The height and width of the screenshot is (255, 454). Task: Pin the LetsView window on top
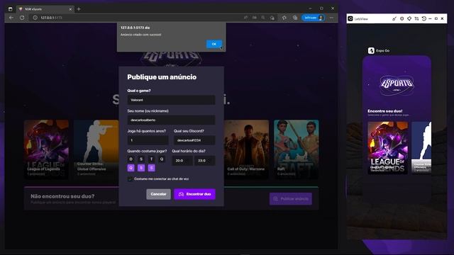[409, 18]
